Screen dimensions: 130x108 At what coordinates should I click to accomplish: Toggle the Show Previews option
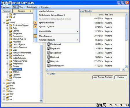(56, 36)
